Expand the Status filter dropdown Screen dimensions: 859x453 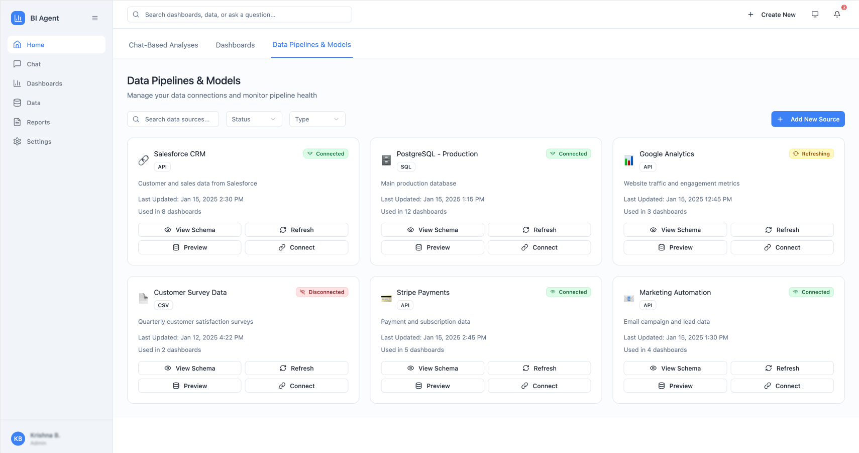[x=254, y=119]
